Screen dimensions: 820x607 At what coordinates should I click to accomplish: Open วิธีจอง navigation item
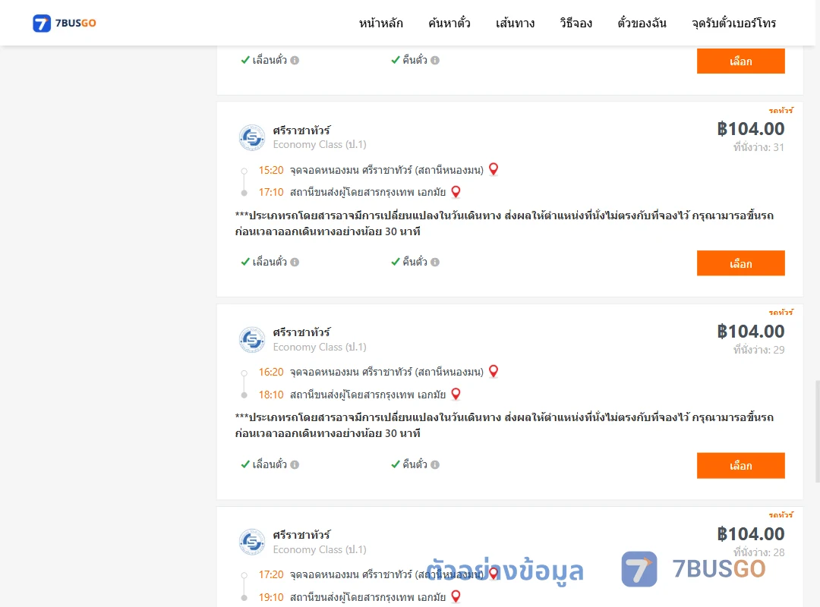tap(576, 23)
